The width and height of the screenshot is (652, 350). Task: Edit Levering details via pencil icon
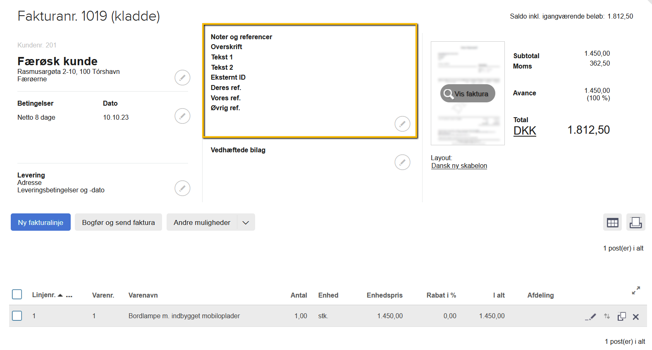coord(182,188)
